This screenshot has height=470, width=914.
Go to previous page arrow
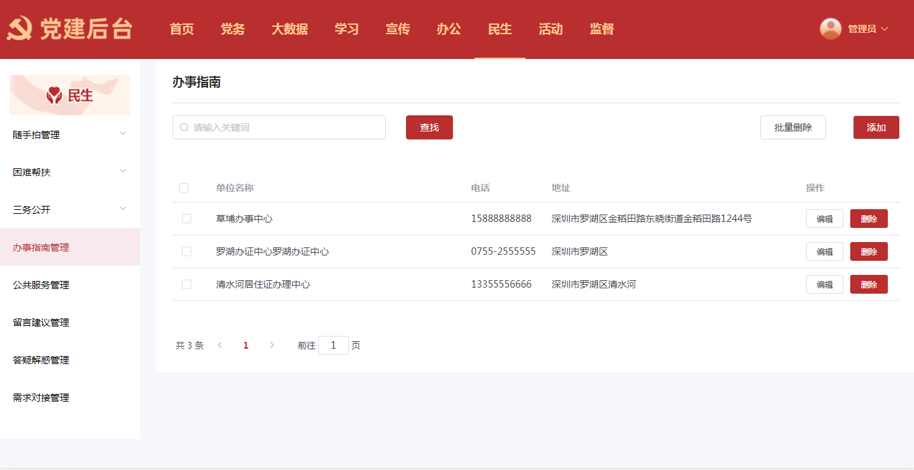pos(219,345)
